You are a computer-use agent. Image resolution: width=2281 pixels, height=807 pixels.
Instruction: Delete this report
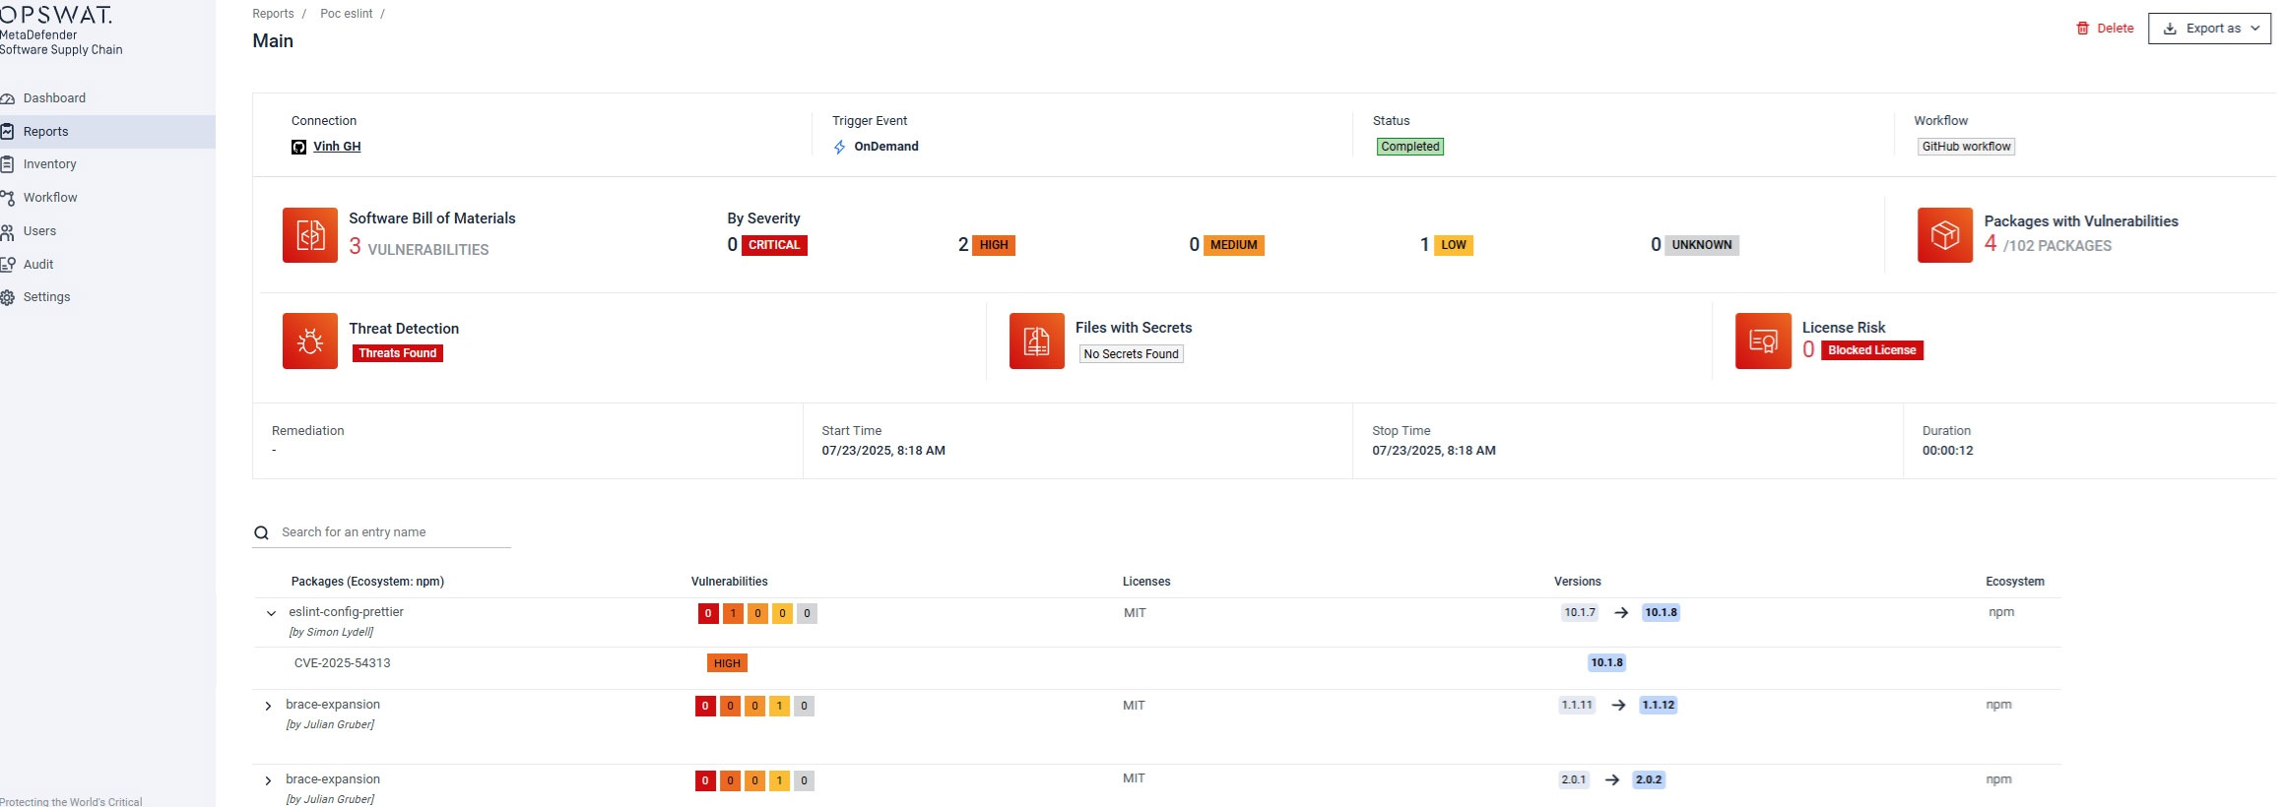[2105, 29]
